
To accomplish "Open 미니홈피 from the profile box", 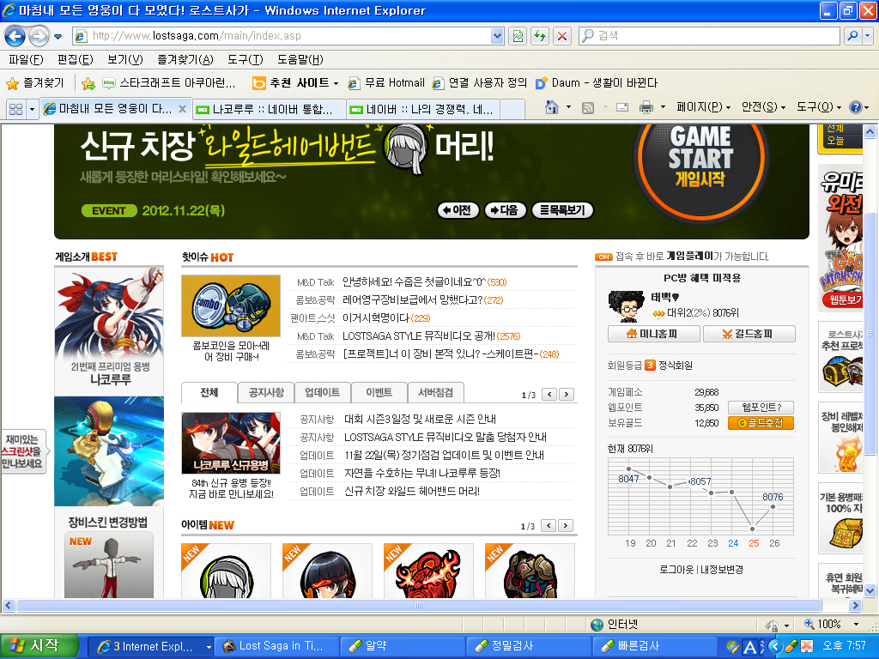I will point(653,334).
